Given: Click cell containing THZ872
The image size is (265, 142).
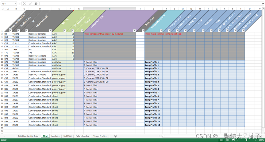Looking at the screenshot, I should click(x=16, y=49).
